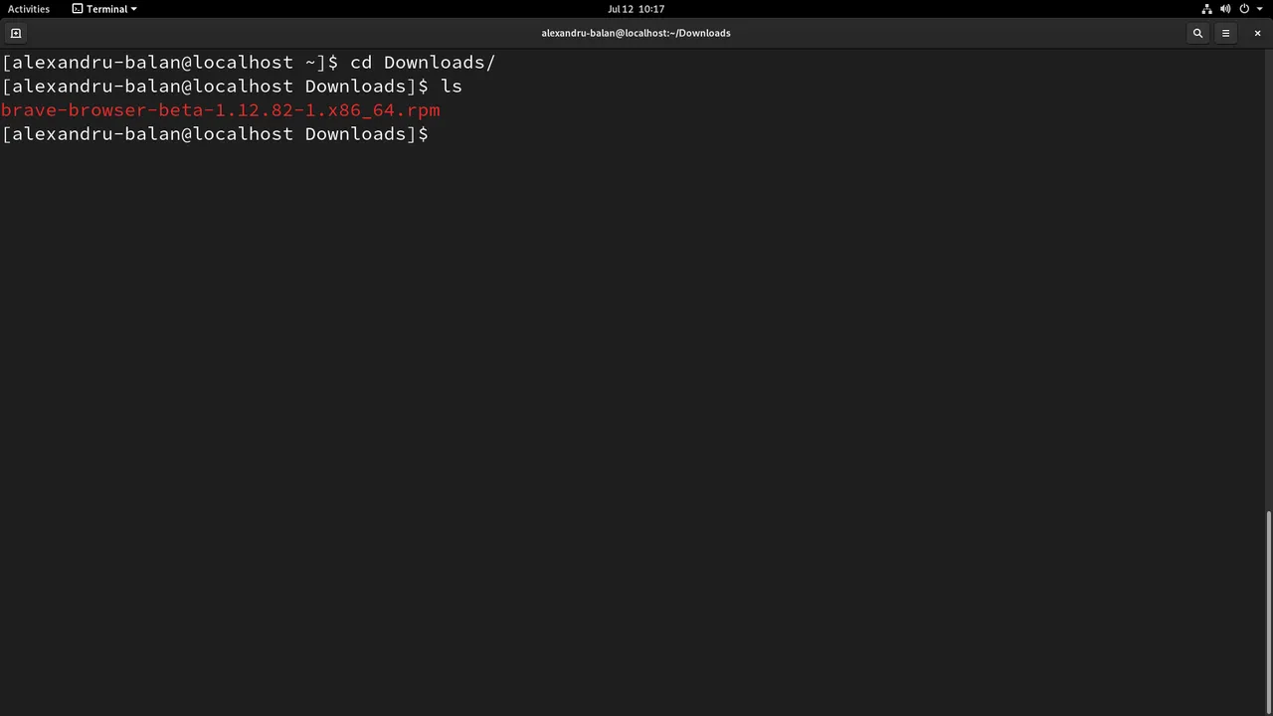This screenshot has height=716, width=1273.
Task: Open the Activities overview
Action: click(29, 9)
